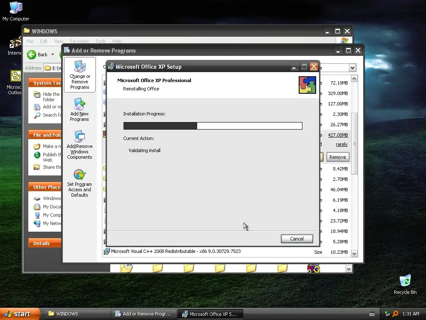
Task: Click the Office XP puzzle logo
Action: click(307, 85)
